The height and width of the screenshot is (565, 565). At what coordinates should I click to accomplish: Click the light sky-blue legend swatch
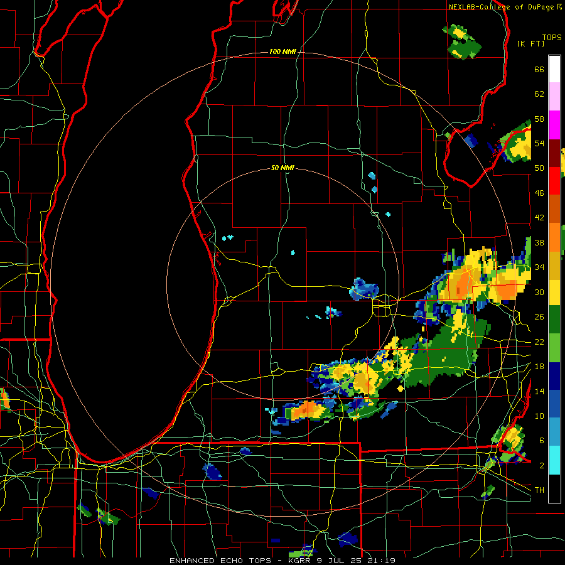[x=554, y=432]
